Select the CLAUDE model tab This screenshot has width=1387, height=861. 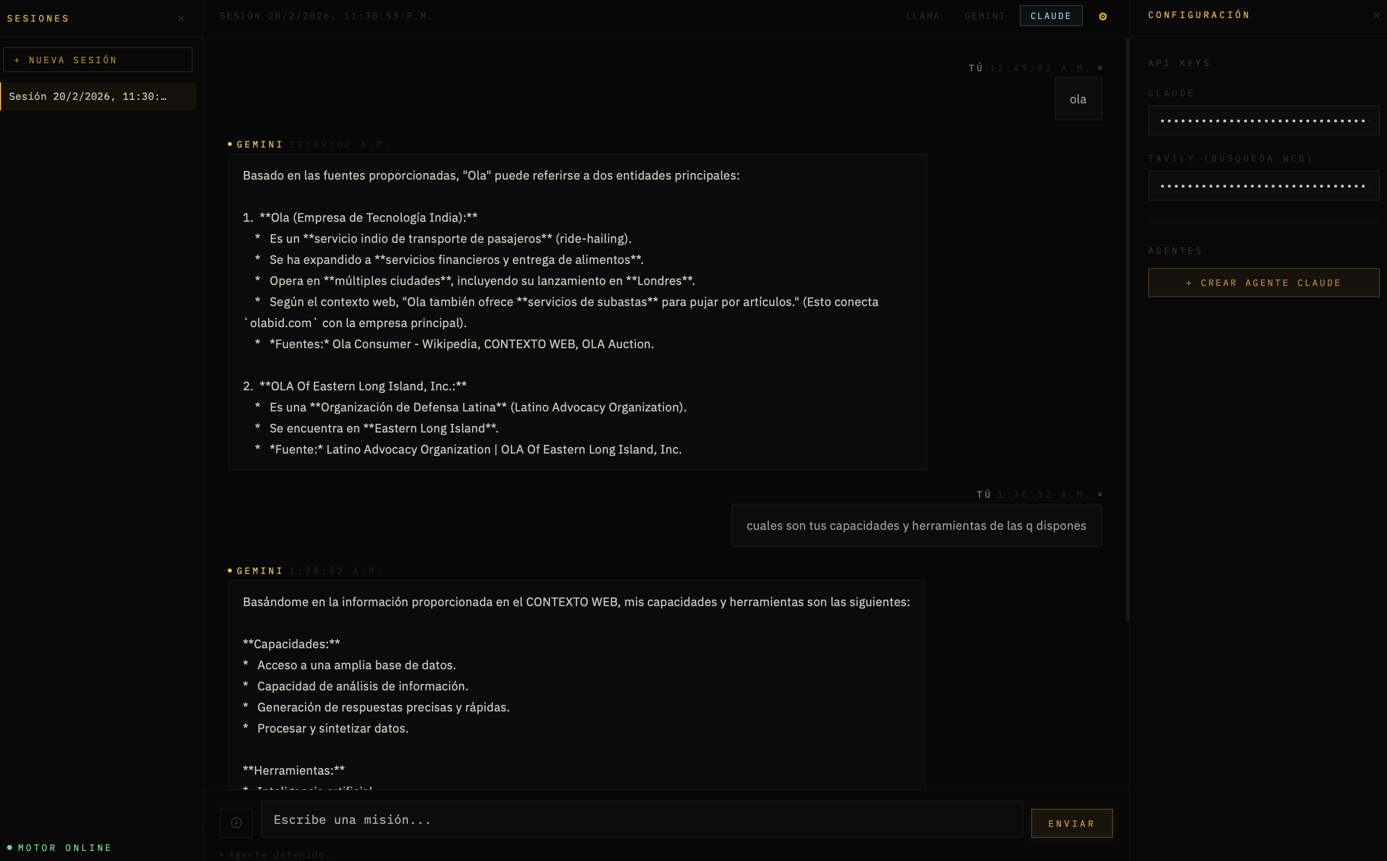pos(1050,16)
